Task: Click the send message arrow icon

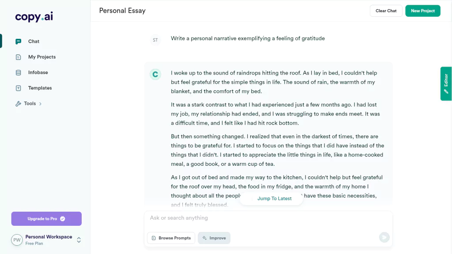Action: (384, 237)
